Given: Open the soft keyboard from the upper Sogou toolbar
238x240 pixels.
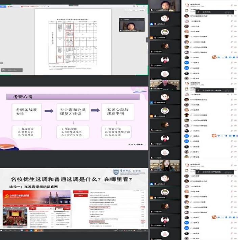Looking at the screenshot, I should point(230,57).
